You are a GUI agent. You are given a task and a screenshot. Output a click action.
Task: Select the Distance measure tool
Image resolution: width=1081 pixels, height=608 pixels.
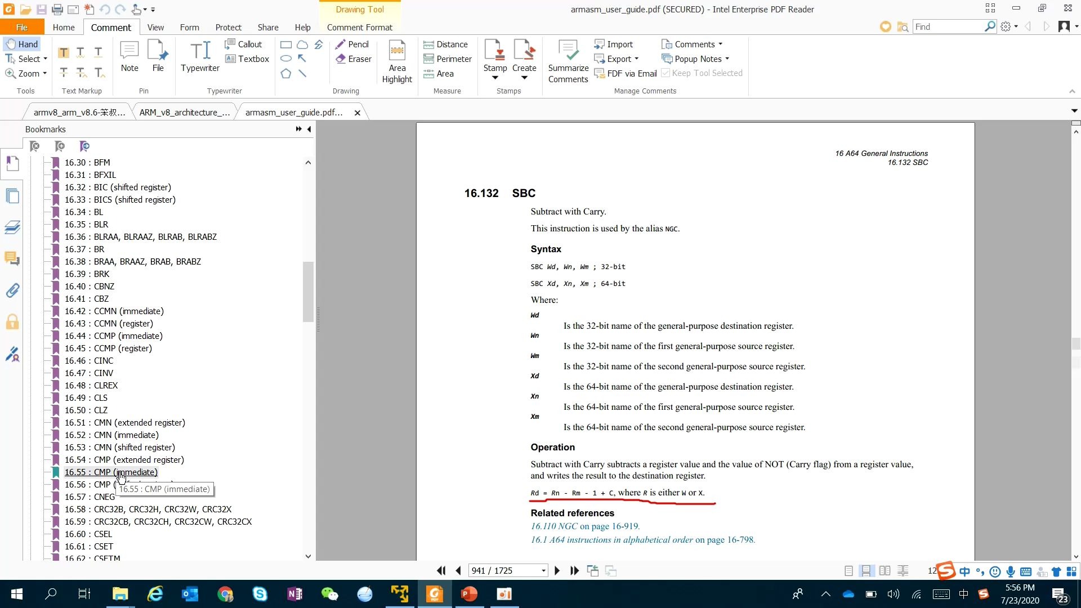click(x=446, y=44)
